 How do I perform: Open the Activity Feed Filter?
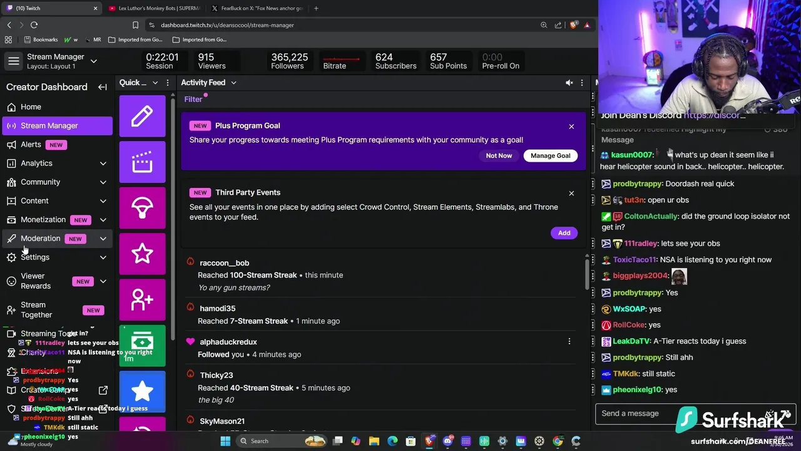pyautogui.click(x=193, y=99)
